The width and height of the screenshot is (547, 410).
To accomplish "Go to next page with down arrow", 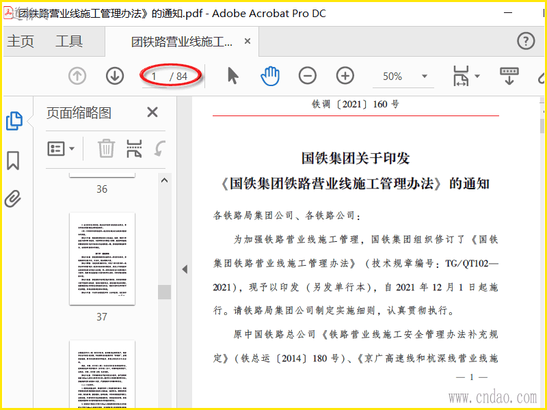I will point(115,76).
